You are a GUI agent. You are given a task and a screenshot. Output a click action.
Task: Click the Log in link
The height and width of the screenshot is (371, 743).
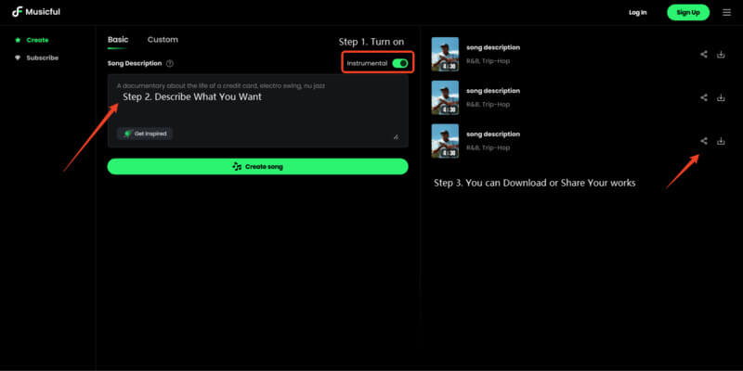coord(637,12)
